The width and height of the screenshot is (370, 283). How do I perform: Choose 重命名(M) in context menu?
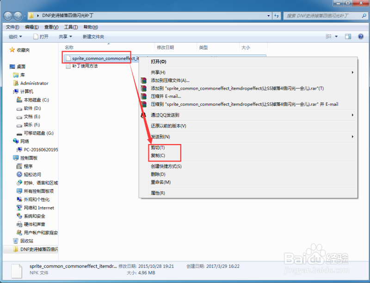(x=160, y=182)
